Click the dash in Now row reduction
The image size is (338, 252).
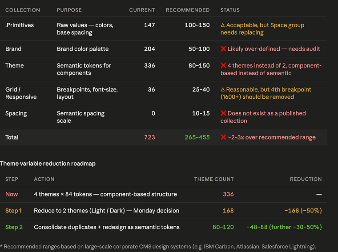pyautogui.click(x=319, y=194)
